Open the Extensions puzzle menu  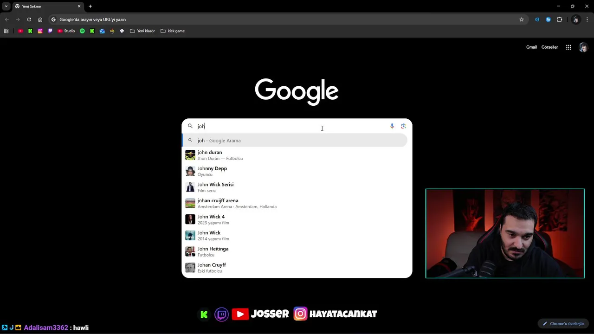tap(559, 19)
